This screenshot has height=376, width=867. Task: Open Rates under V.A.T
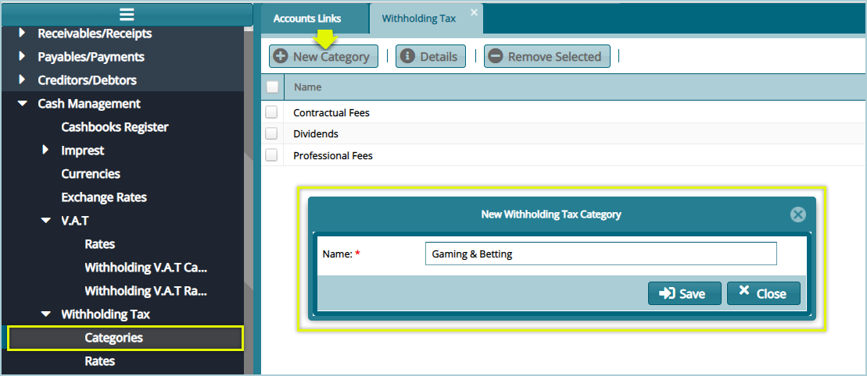pos(99,244)
